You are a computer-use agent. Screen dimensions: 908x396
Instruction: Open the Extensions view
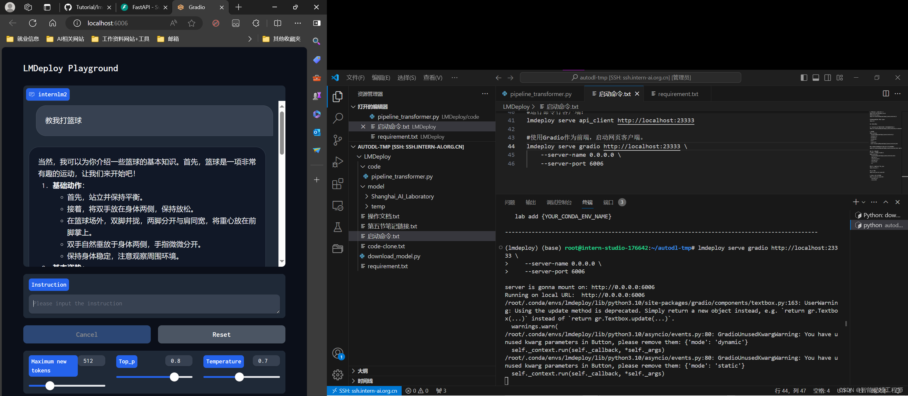click(x=338, y=184)
